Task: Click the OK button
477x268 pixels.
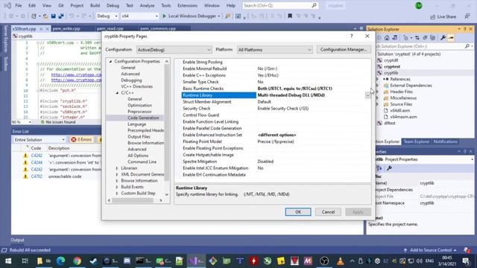Action: tap(298, 211)
